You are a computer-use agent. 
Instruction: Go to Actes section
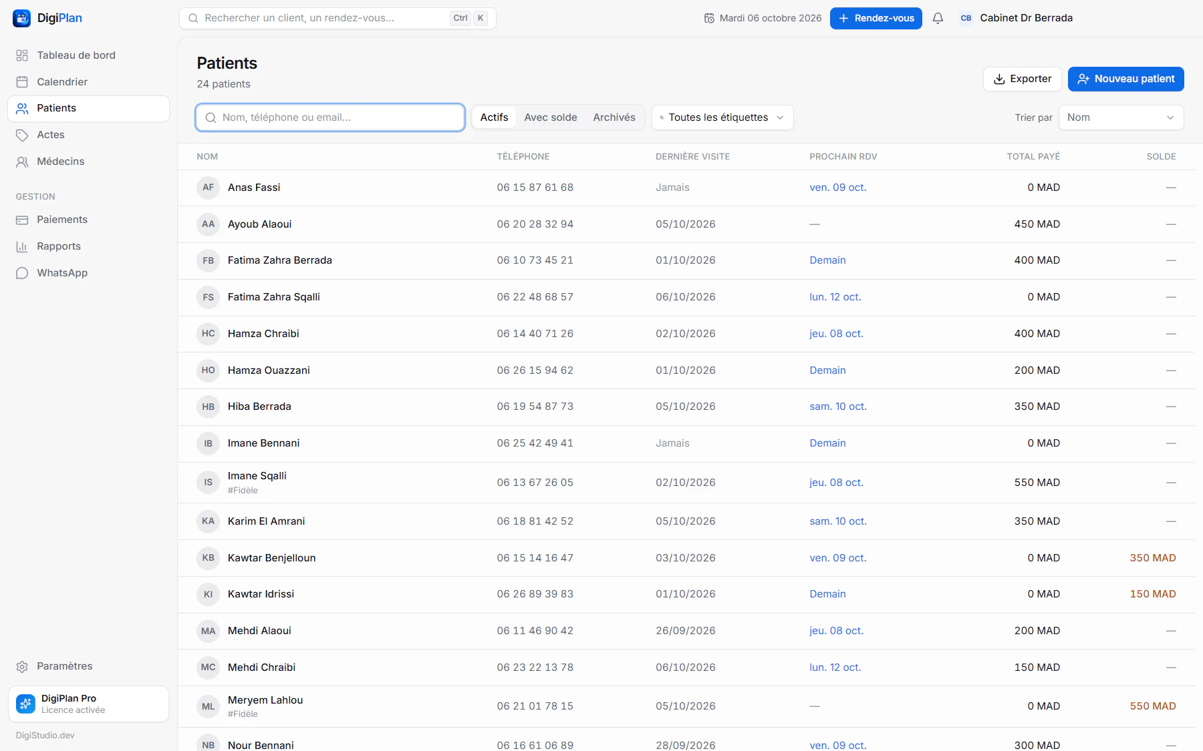point(88,135)
